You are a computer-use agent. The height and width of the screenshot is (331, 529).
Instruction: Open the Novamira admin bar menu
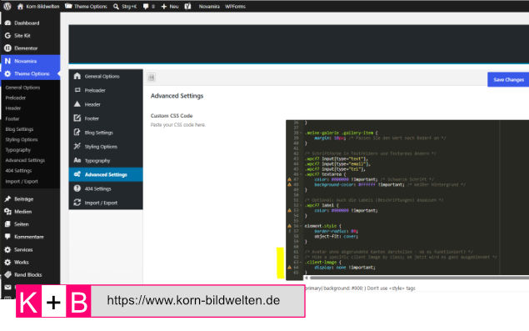[x=209, y=7]
